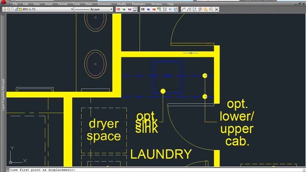Click the stacked sheets icon after purple 2nd
This screenshot has width=306, height=172.
135,9
